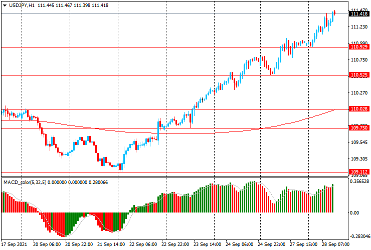Select the 109.750 red price level label

(x=359, y=128)
